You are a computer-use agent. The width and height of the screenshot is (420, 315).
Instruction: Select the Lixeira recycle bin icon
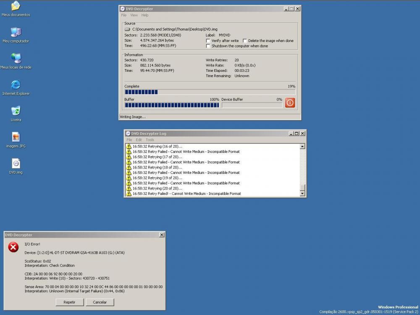tap(16, 111)
